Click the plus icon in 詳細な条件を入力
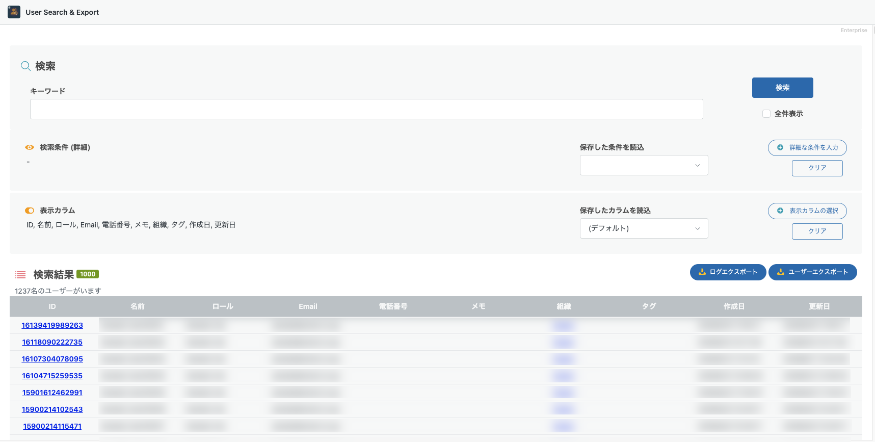This screenshot has height=442, width=875. click(x=780, y=147)
